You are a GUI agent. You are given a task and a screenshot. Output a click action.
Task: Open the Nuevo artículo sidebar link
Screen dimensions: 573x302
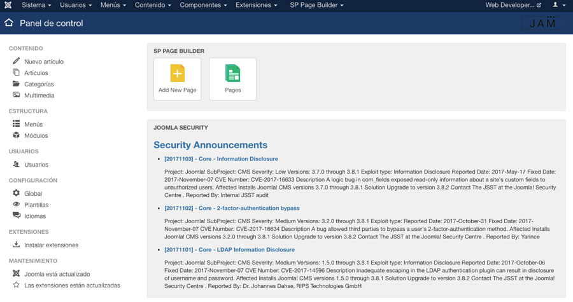tap(44, 62)
